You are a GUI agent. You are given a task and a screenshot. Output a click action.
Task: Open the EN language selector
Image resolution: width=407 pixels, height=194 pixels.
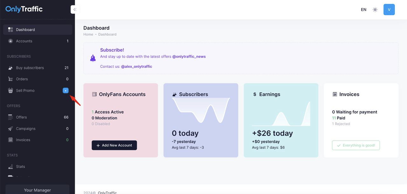(363, 9)
